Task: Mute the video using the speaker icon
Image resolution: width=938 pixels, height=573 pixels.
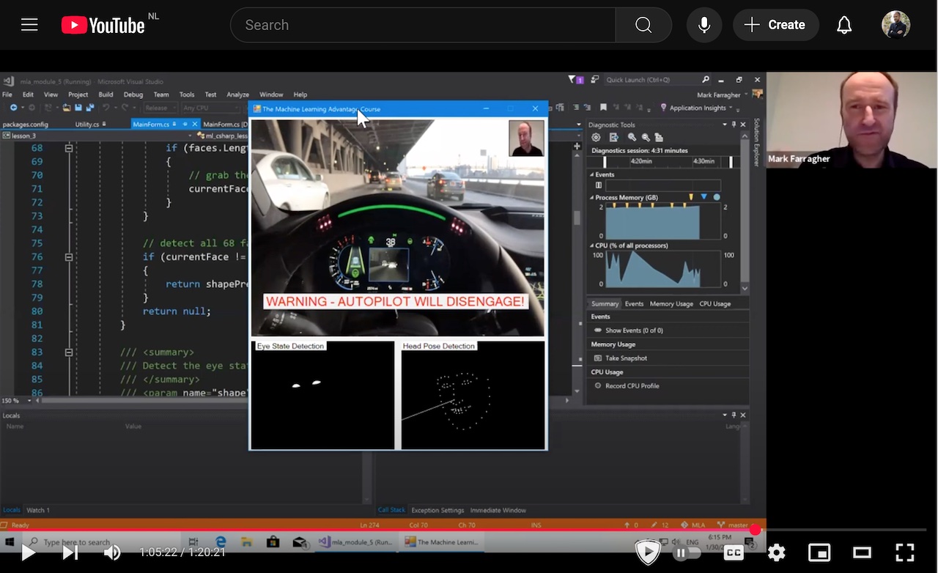Action: [112, 552]
